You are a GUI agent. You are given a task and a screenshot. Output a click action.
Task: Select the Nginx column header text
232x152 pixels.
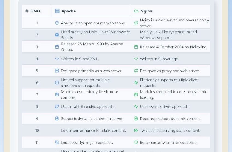[x=146, y=11]
